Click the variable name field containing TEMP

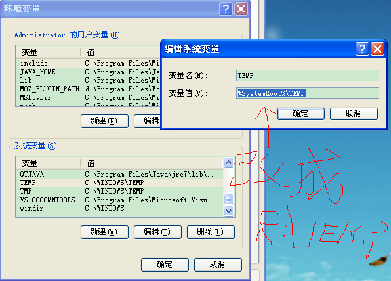[x=308, y=76]
